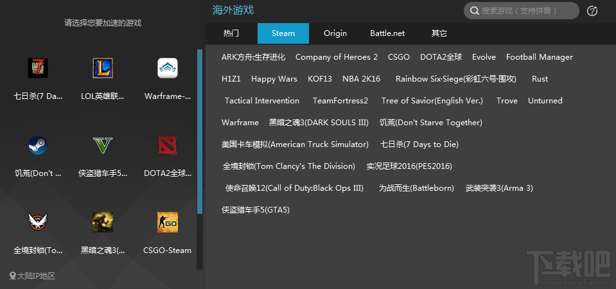This screenshot has height=289, width=616.
Task: Choose Happy Wars entry
Action: (x=274, y=79)
